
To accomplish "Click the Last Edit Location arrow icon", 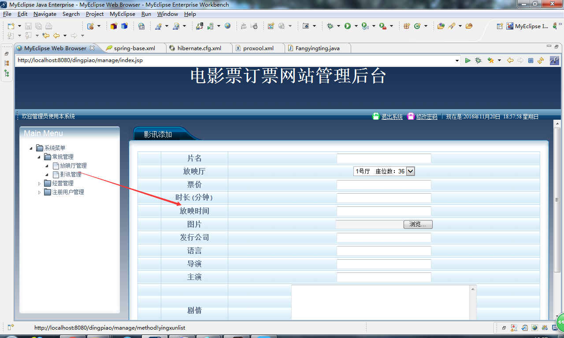I will coord(46,36).
